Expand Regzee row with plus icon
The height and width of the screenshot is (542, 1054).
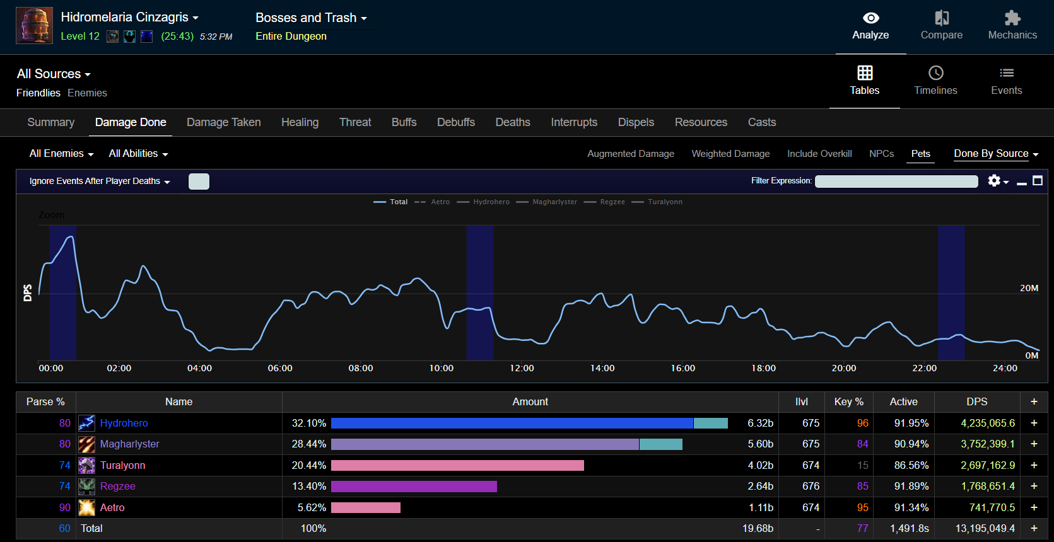coord(1034,486)
